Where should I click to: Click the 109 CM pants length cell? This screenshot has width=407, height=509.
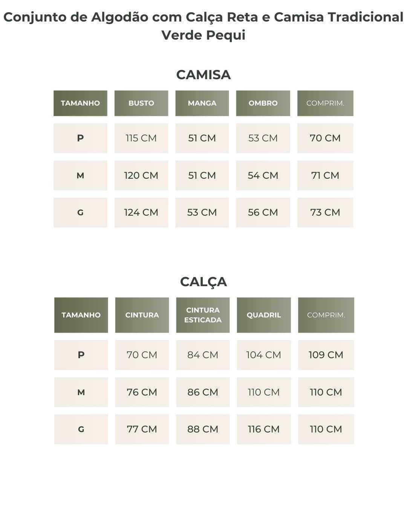pos(326,355)
